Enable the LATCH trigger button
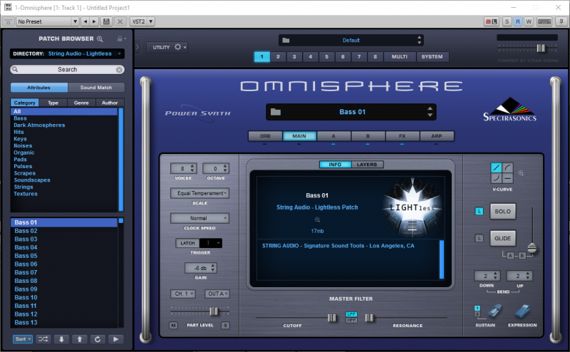The width and height of the screenshot is (570, 352). click(x=187, y=243)
